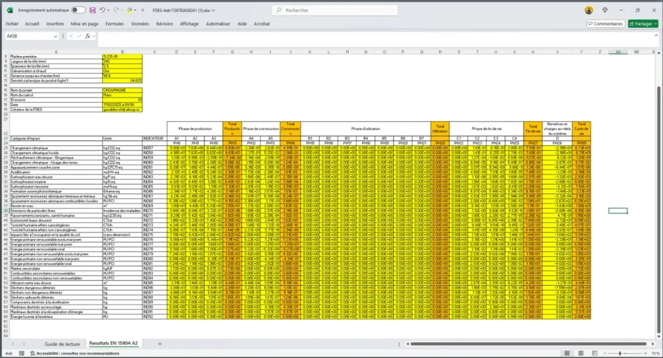Open the user account avatar
Viewport: 663px width, 358px height.
pos(589,10)
